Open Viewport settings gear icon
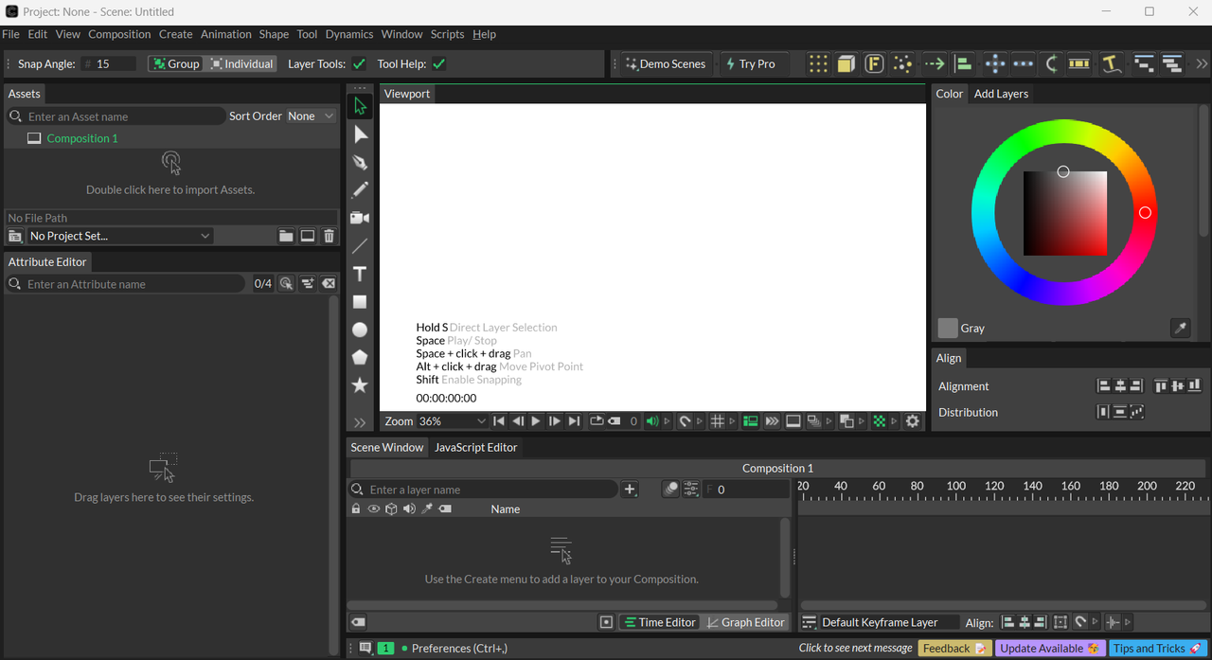 pos(913,421)
